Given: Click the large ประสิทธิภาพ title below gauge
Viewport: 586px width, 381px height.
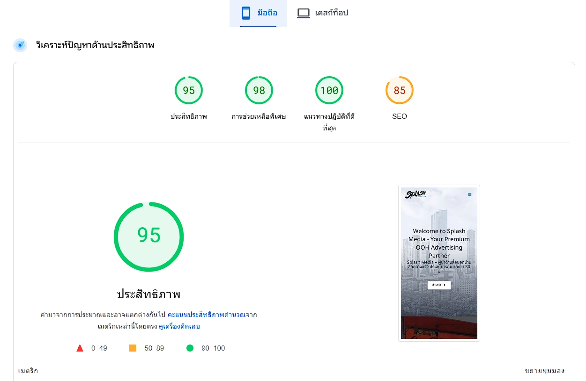Looking at the screenshot, I should coord(148,294).
